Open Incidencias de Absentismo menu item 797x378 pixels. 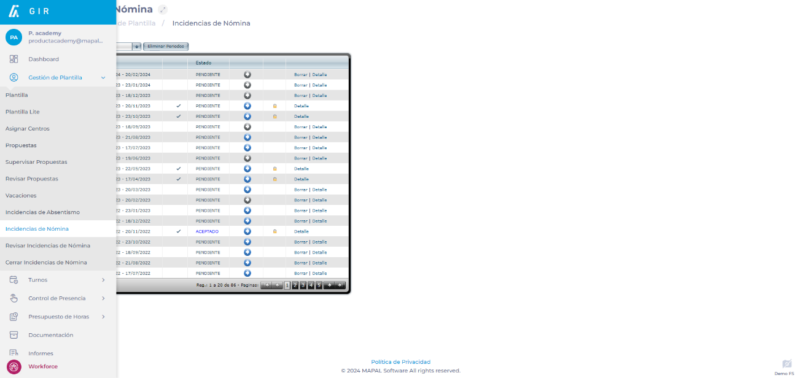coord(42,212)
